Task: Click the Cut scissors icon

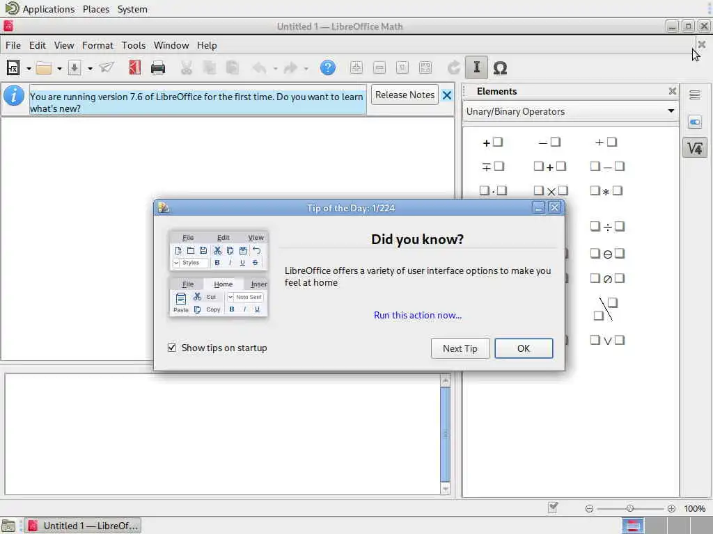Action: pos(187,67)
